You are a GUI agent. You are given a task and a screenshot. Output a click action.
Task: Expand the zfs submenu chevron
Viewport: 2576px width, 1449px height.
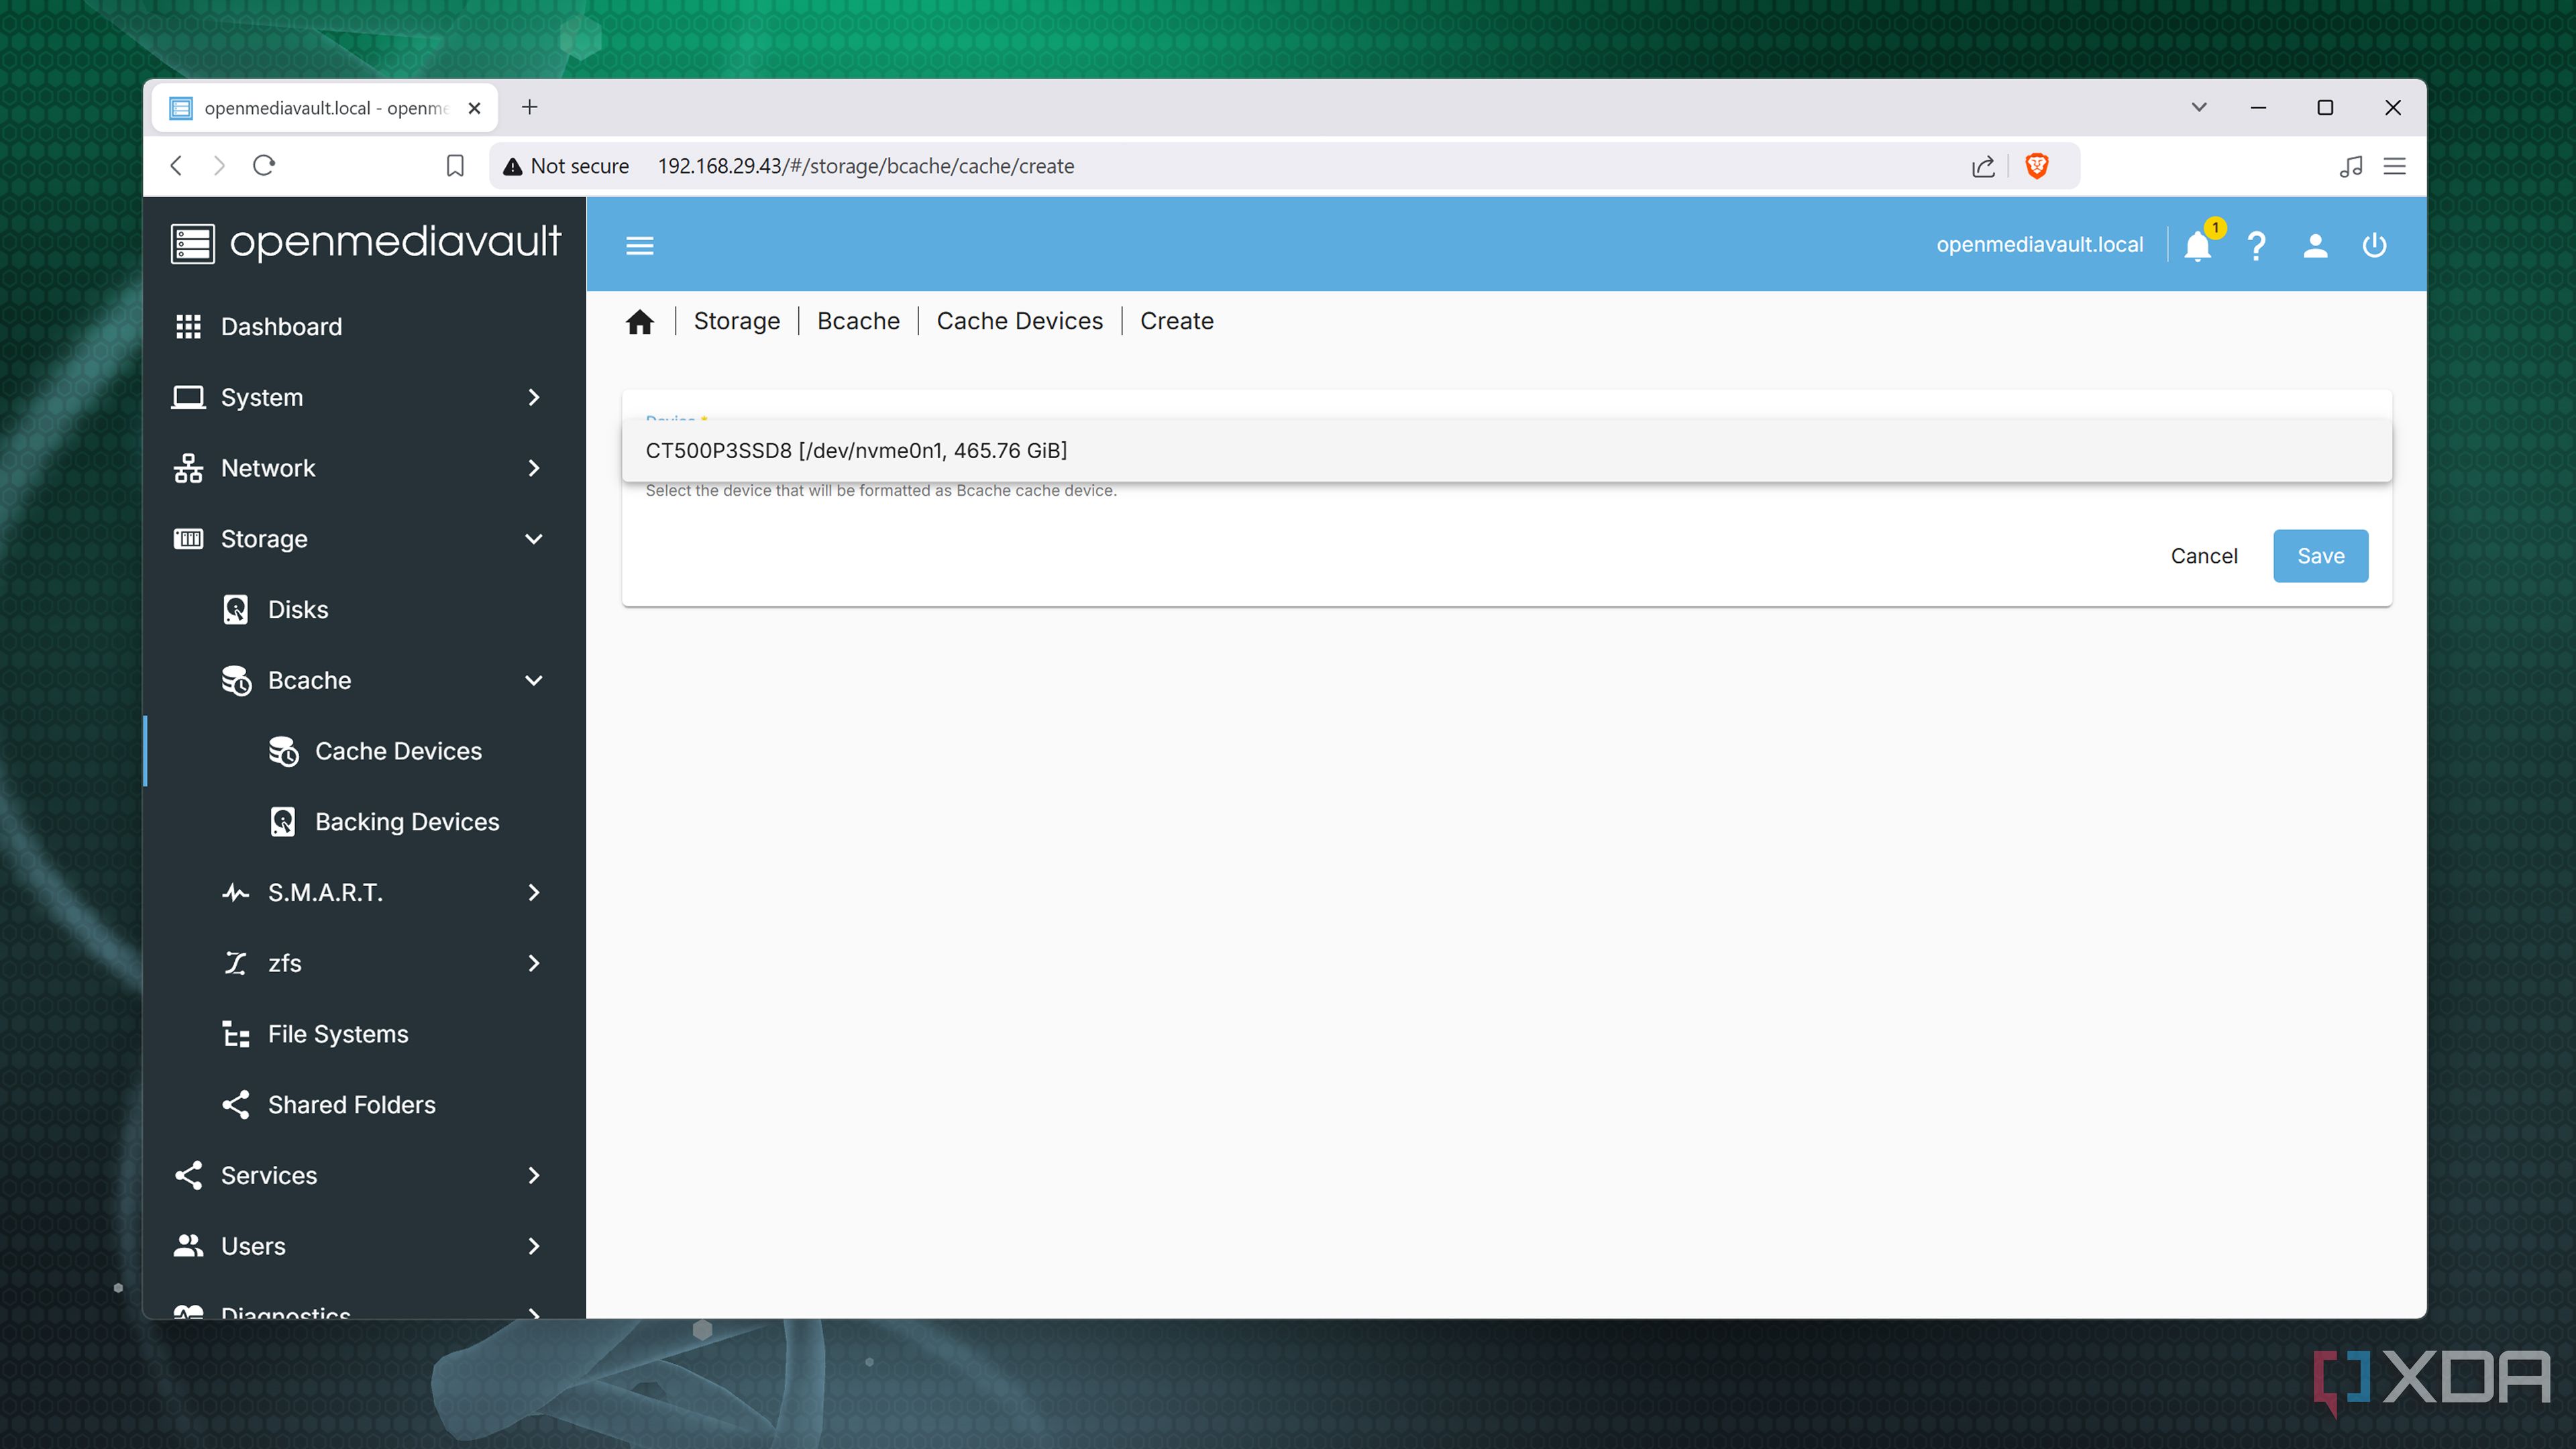pyautogui.click(x=534, y=963)
